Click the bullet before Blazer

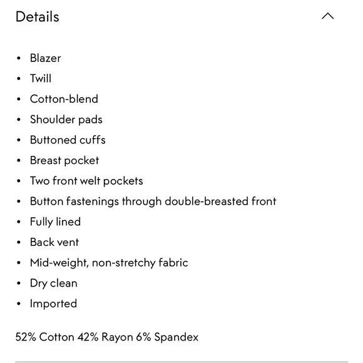point(19,58)
